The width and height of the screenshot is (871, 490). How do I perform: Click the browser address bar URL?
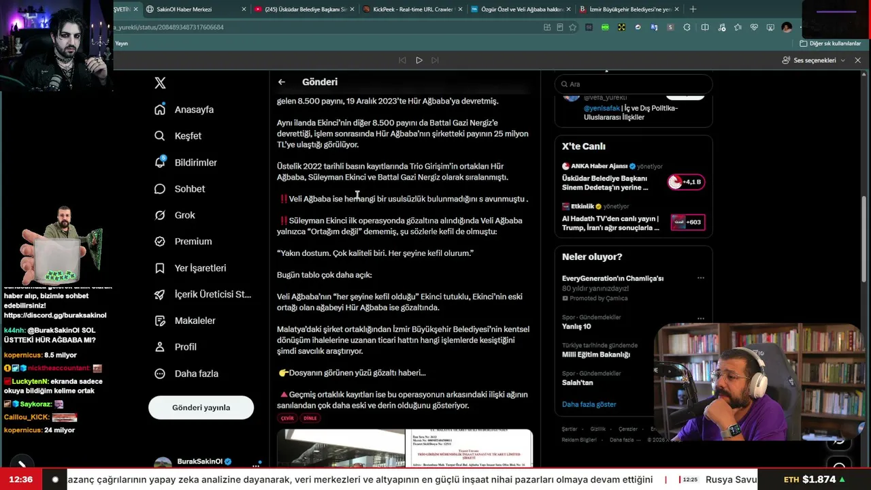tap(169, 27)
